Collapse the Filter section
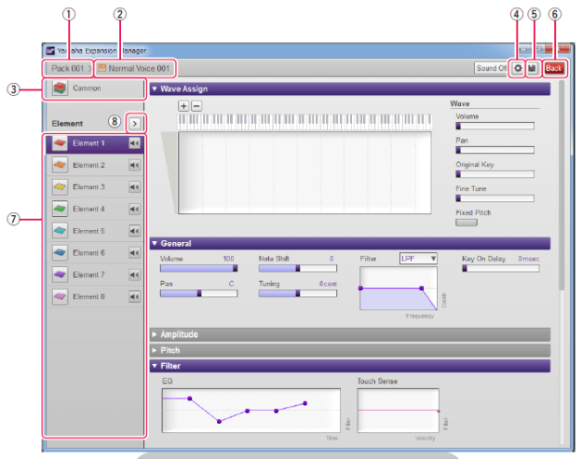Viewport: 582px width, 459px height. pyautogui.click(x=155, y=366)
